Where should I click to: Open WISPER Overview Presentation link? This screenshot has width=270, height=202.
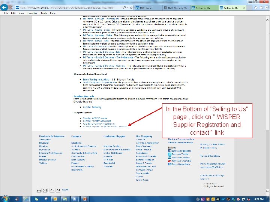[x=99, y=124]
